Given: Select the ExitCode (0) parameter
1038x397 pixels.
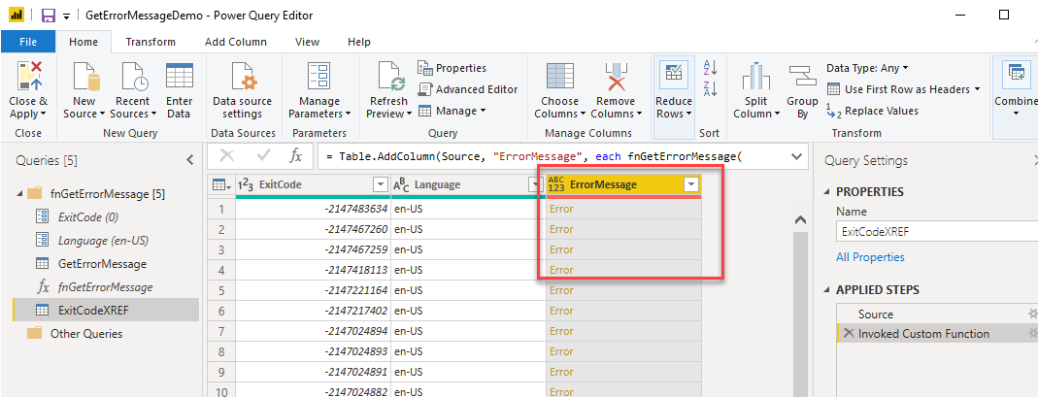Looking at the screenshot, I should [x=88, y=217].
